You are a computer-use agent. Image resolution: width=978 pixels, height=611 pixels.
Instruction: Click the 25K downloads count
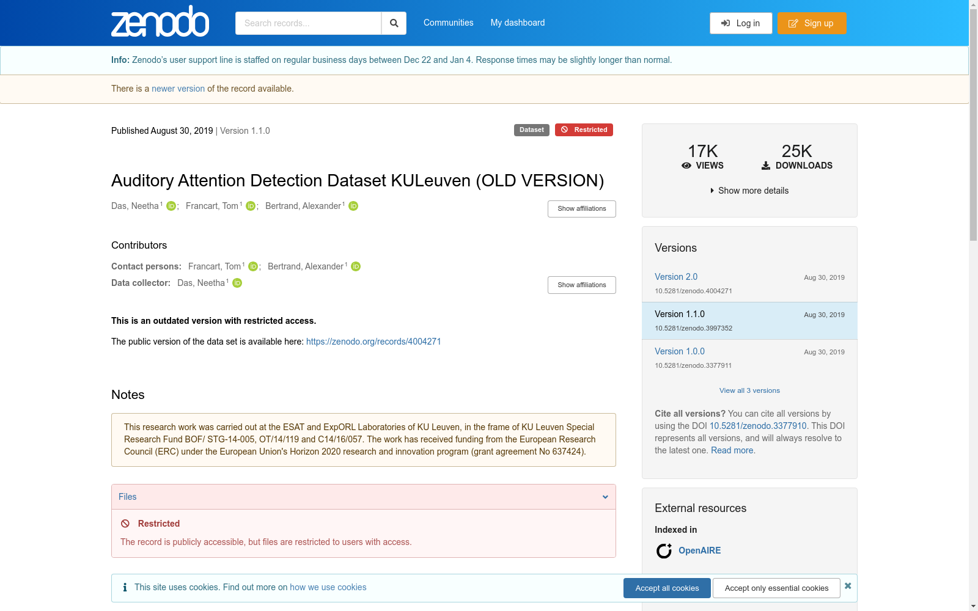(796, 151)
